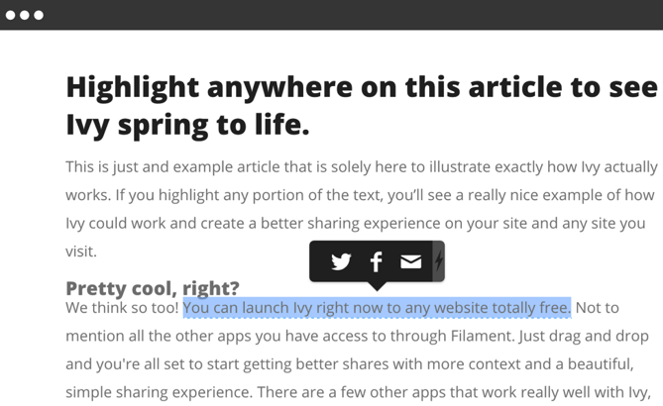663x406 pixels.
Task: Click the "Pretty cool, right?" subheading
Action: [153, 288]
